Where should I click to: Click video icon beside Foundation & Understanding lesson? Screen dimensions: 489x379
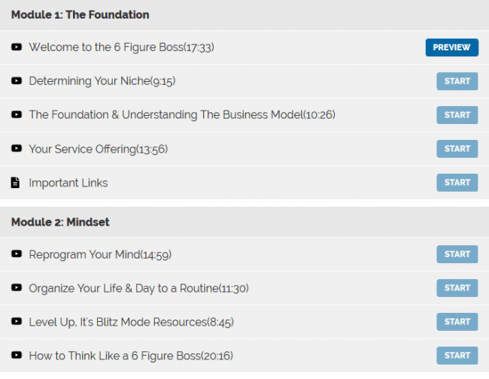17,115
